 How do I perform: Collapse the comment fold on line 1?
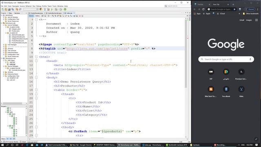(x=36, y=20)
